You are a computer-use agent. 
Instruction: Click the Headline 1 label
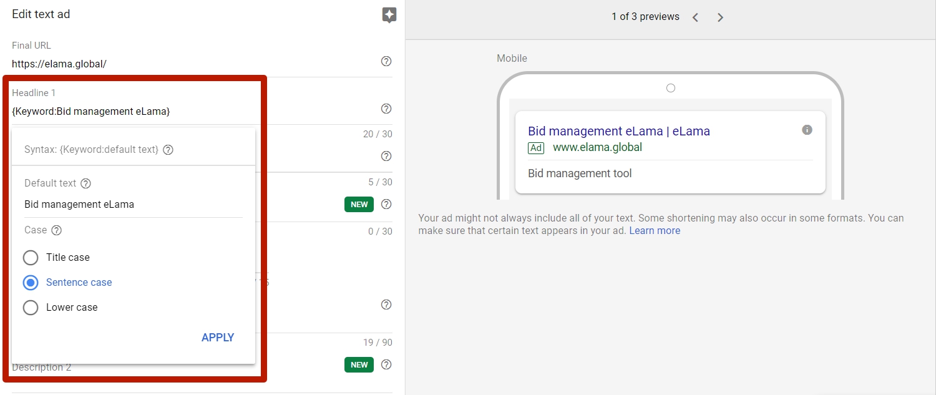(34, 93)
